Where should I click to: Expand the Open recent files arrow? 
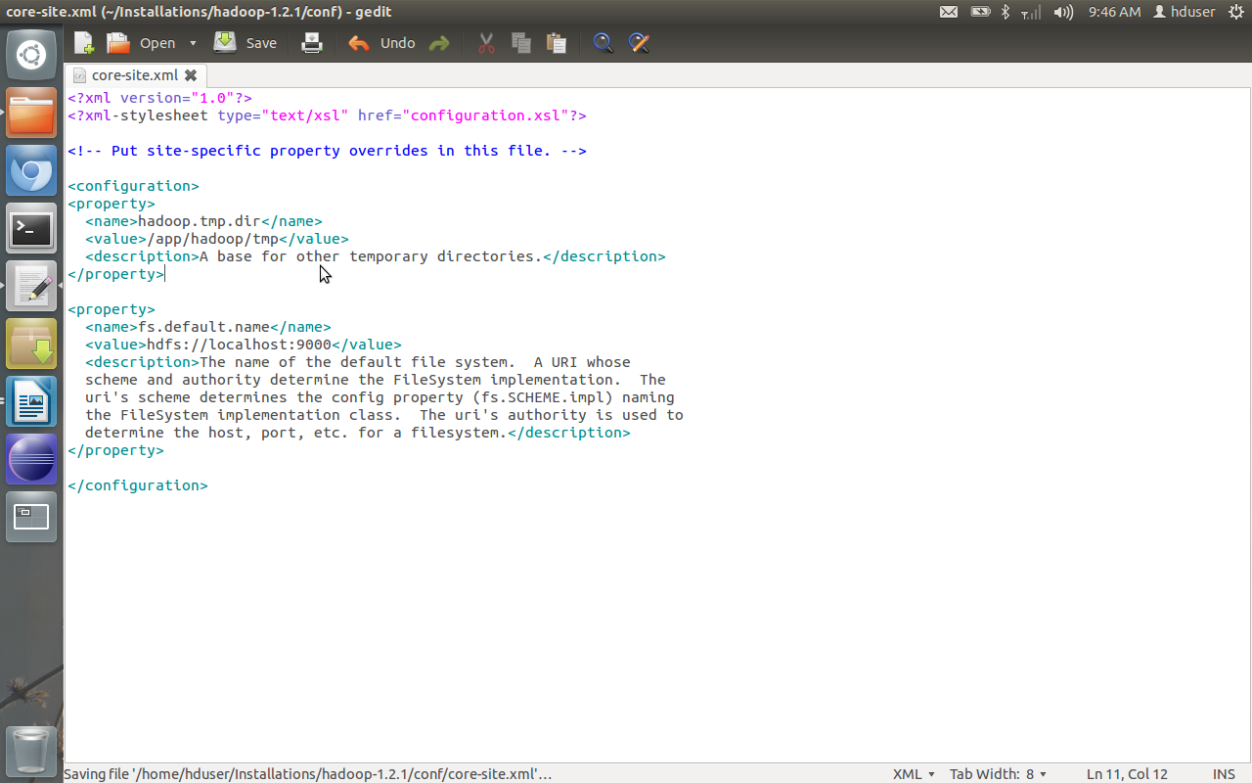(x=193, y=43)
